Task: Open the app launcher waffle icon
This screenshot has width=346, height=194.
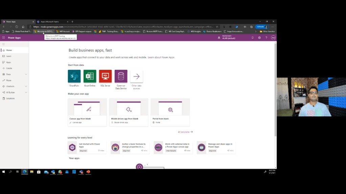Action: click(x=3, y=38)
